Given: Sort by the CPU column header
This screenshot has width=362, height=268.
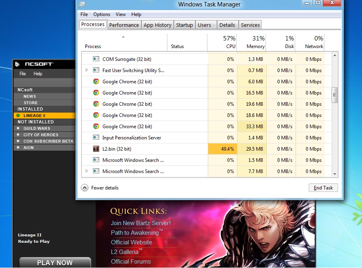Looking at the screenshot, I should 222,42.
